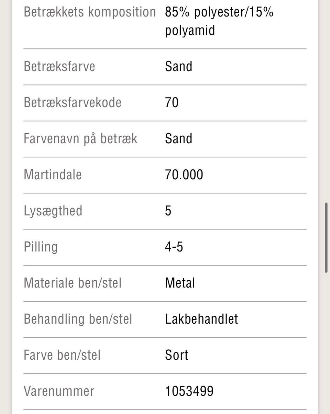This screenshot has width=330, height=414.
Task: Select the Pilling value 4-5
Action: click(174, 247)
